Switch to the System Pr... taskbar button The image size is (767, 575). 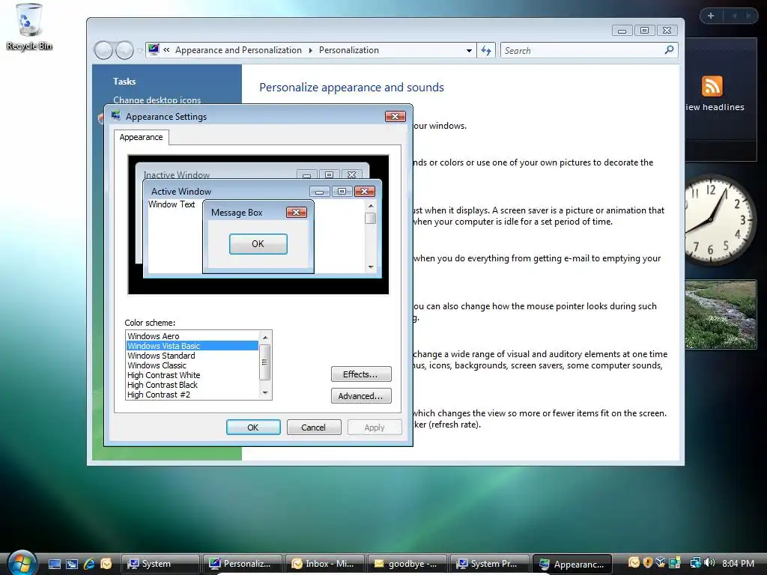click(490, 564)
